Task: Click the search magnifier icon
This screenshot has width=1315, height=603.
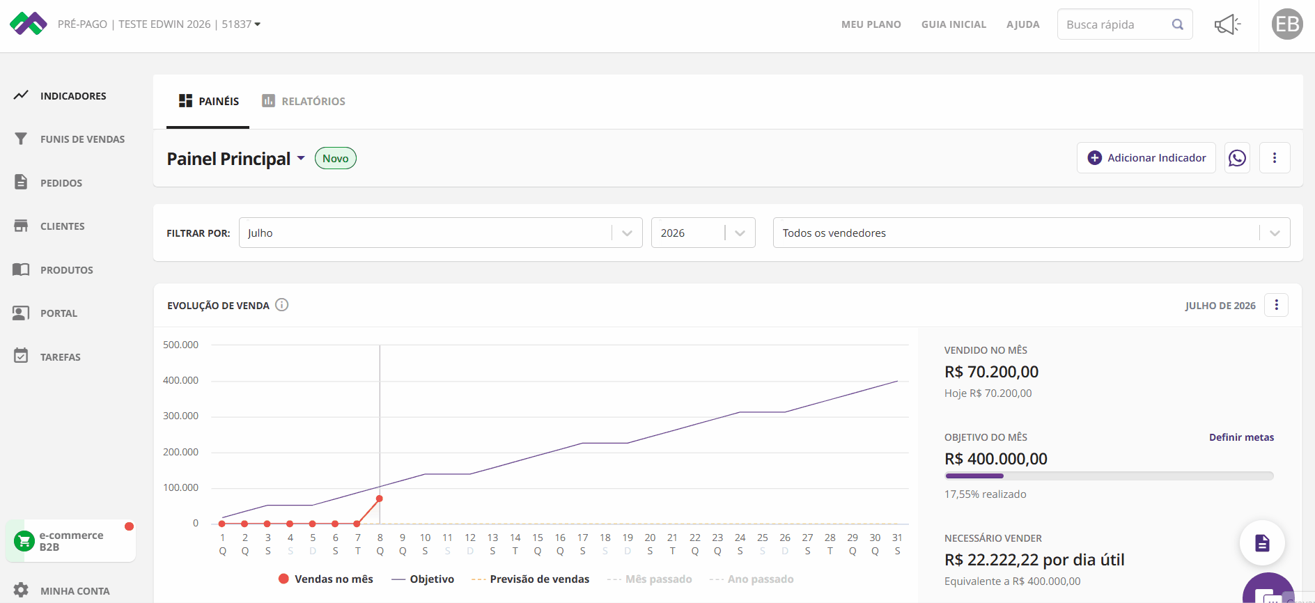Action: 1178,24
